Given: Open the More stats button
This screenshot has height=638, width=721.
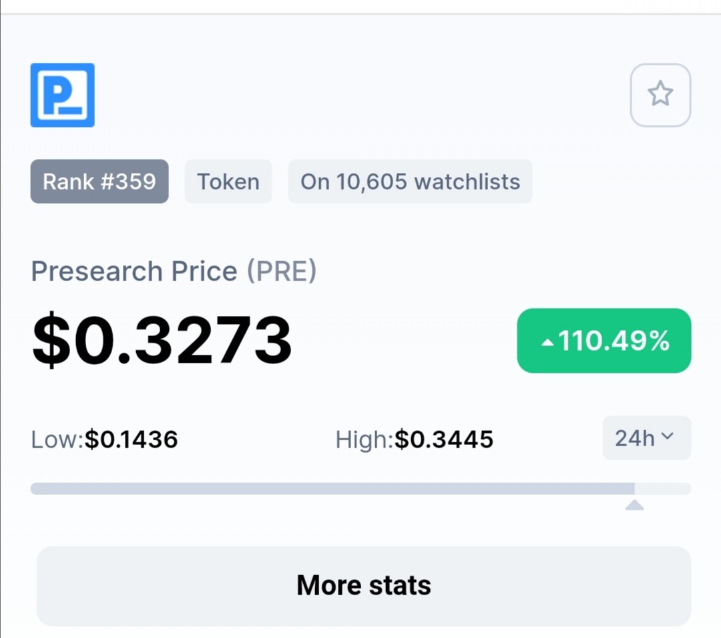Looking at the screenshot, I should click(x=364, y=586).
